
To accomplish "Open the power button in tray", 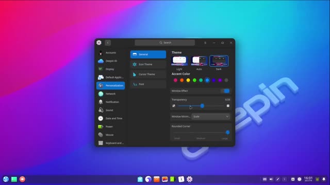I will pyautogui.click(x=300, y=179).
